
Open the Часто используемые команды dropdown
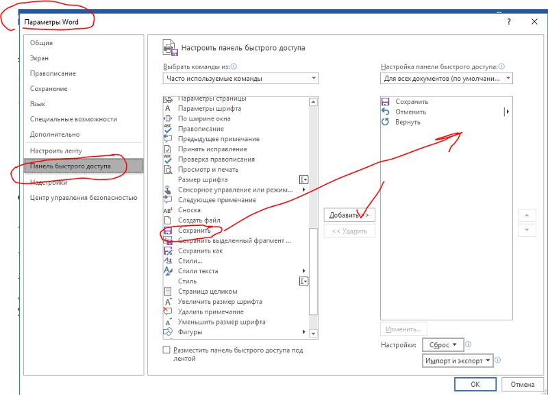(240, 78)
